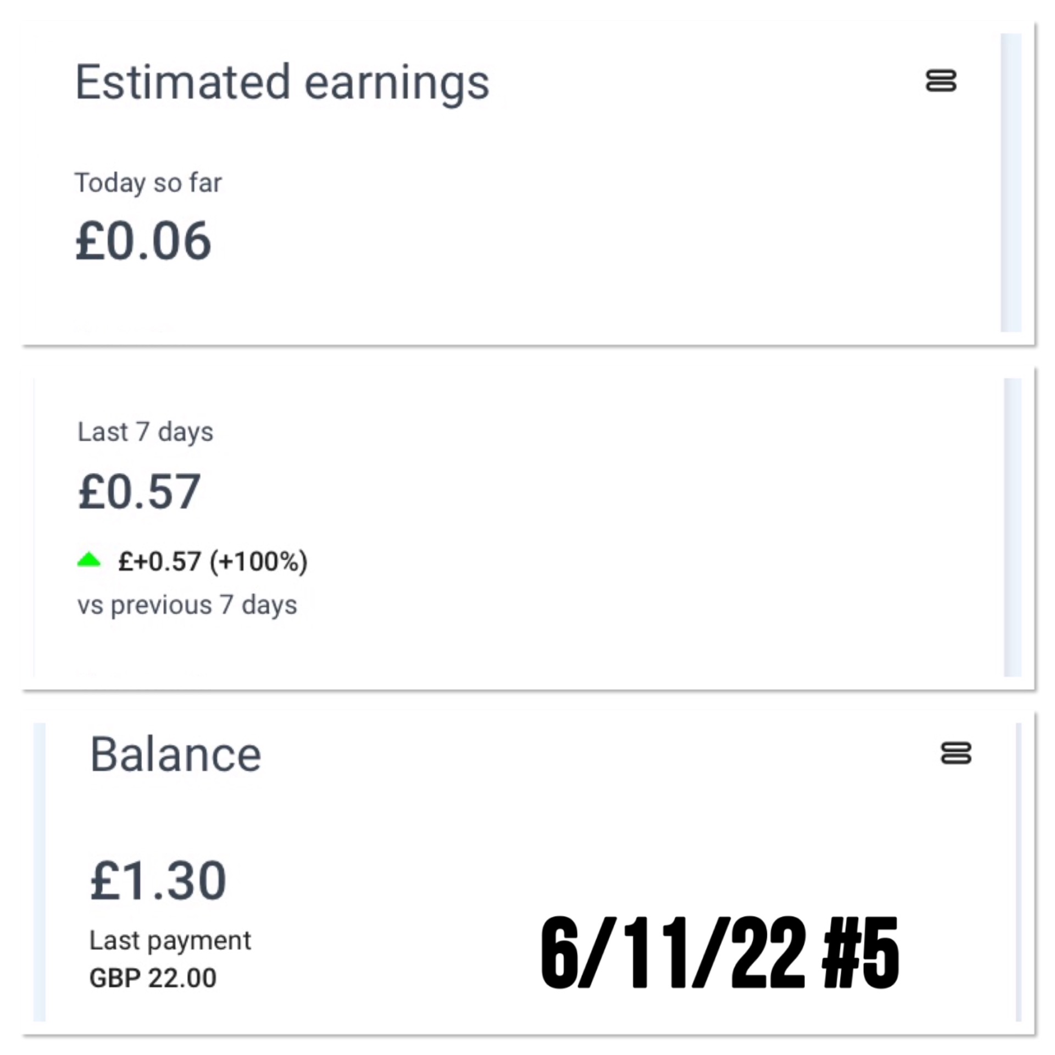Viewport: 1055px width, 1055px height.
Task: View the GBP 22.00 last payment
Action: click(153, 978)
